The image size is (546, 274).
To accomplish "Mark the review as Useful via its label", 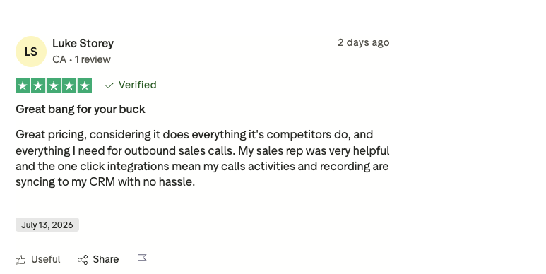I will (46, 259).
